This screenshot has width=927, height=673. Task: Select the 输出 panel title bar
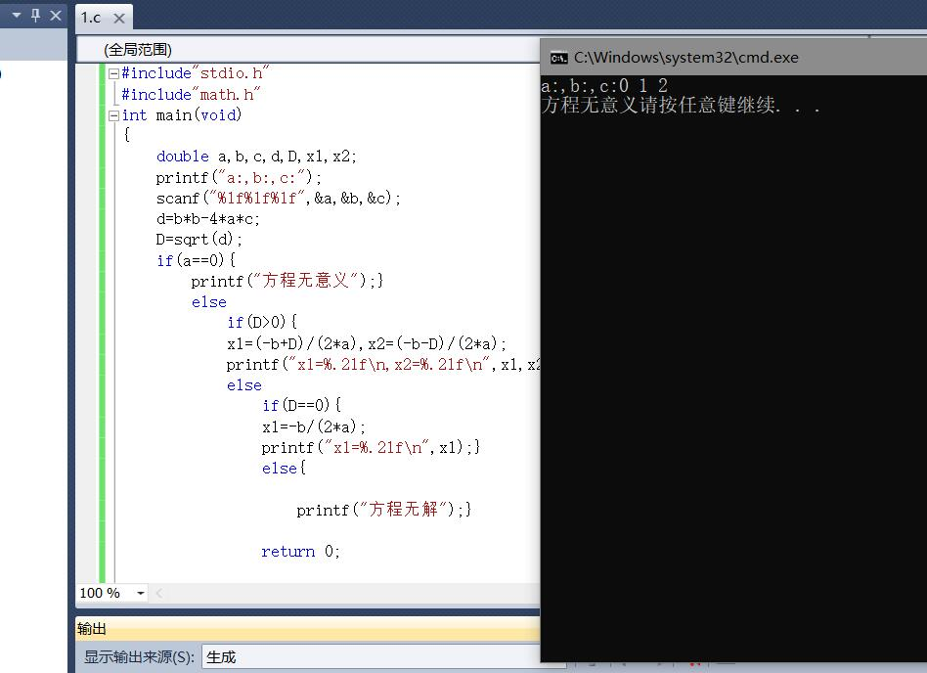pyautogui.click(x=308, y=629)
